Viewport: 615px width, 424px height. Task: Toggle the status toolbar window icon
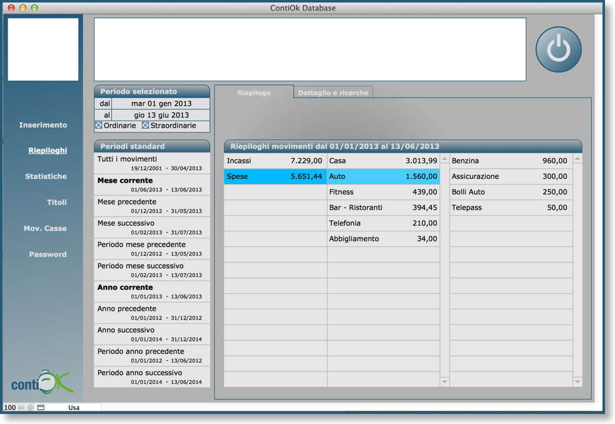(x=41, y=407)
